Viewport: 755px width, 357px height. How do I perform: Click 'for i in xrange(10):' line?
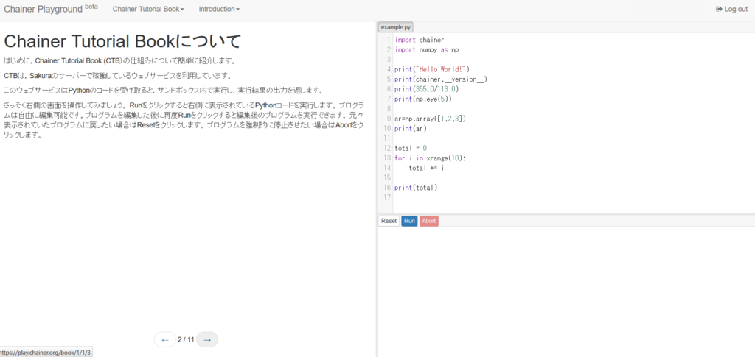pos(430,158)
